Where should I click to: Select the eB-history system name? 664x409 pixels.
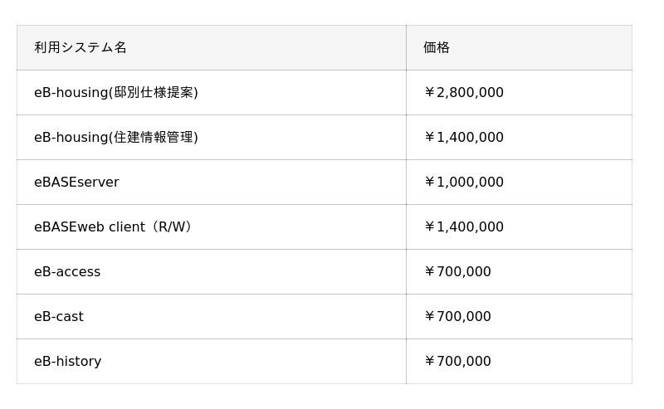[x=68, y=362]
